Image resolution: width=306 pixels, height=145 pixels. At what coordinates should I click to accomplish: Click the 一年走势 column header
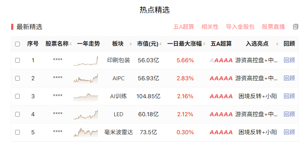click(x=89, y=44)
